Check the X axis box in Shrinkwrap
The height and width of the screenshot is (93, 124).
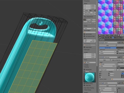pos(100,73)
